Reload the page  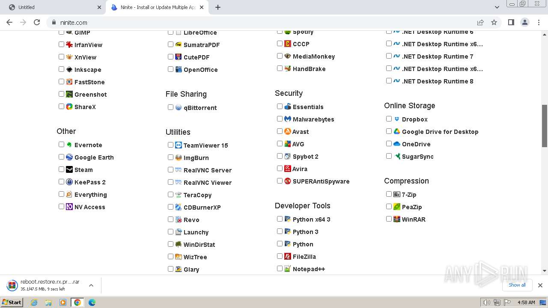click(37, 22)
